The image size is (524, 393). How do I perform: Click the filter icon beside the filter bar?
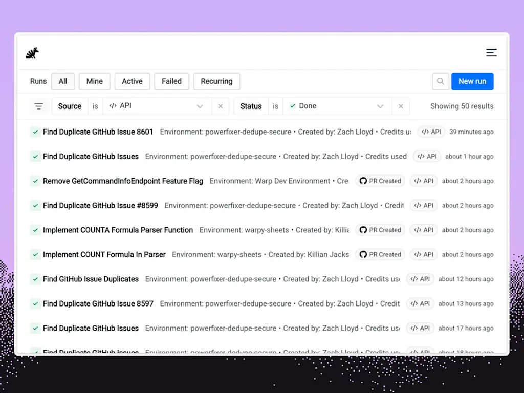pos(39,106)
